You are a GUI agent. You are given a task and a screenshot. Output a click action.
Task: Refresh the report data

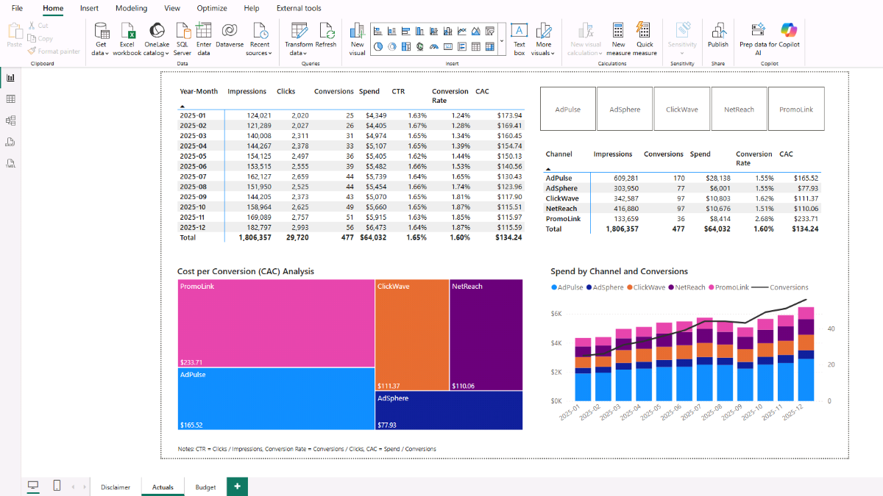pyautogui.click(x=326, y=31)
